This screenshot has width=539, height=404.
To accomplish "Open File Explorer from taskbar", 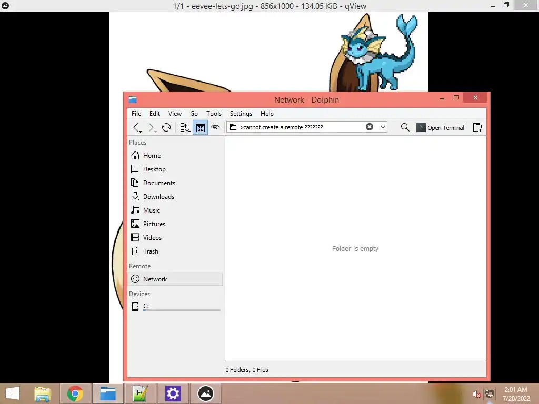I will tap(43, 393).
